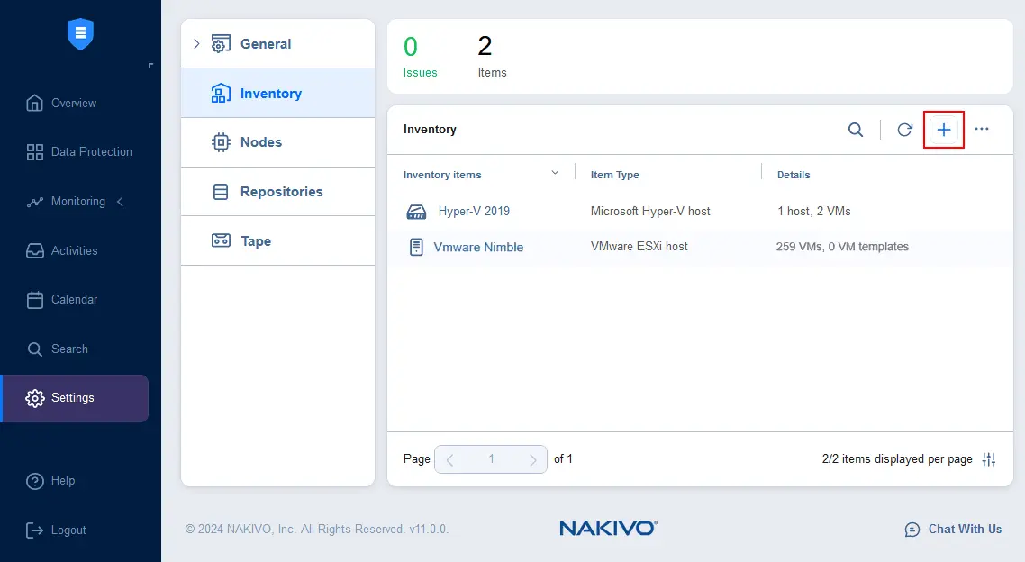
Task: Select the VMware ESXi host cell
Action: [x=639, y=247]
